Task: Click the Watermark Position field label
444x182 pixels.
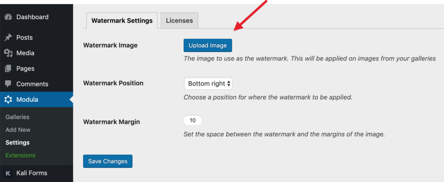Action: click(113, 83)
